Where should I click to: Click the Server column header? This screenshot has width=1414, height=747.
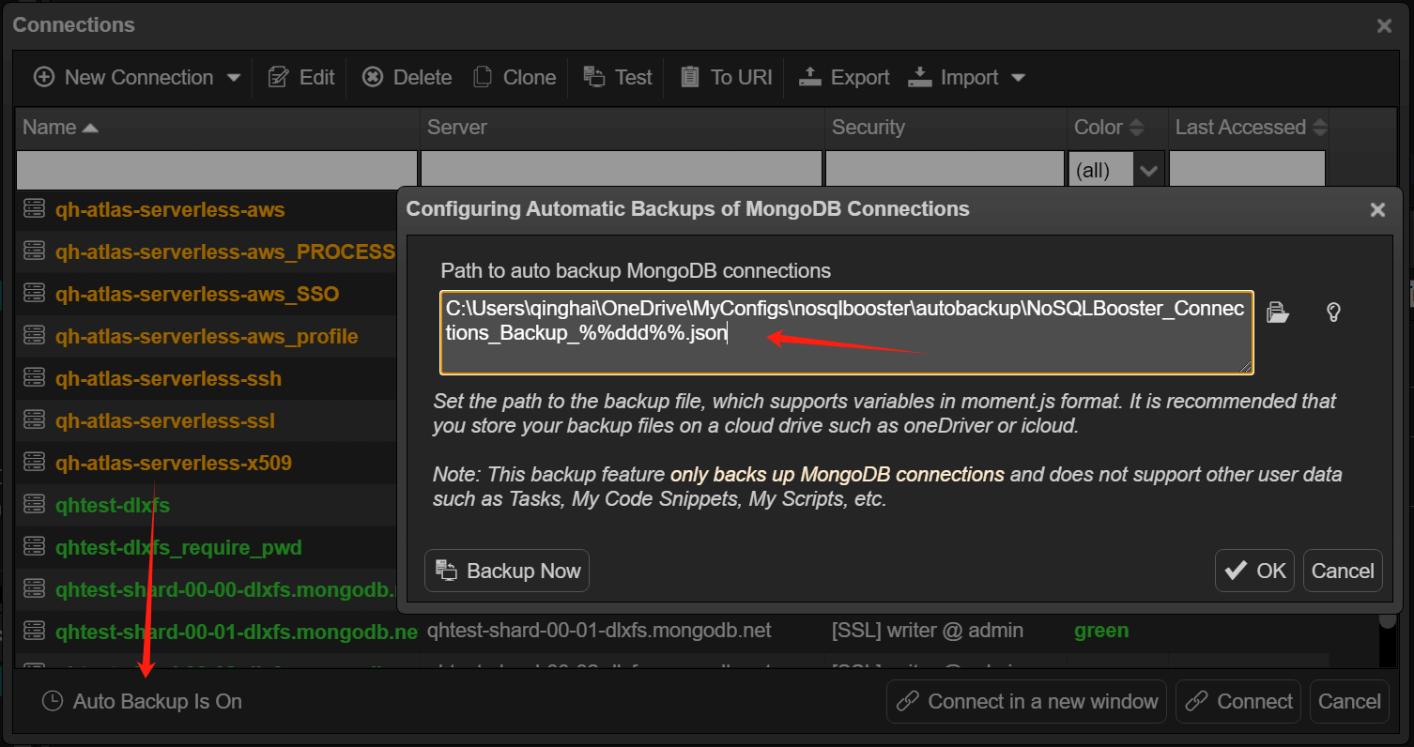tap(622, 128)
